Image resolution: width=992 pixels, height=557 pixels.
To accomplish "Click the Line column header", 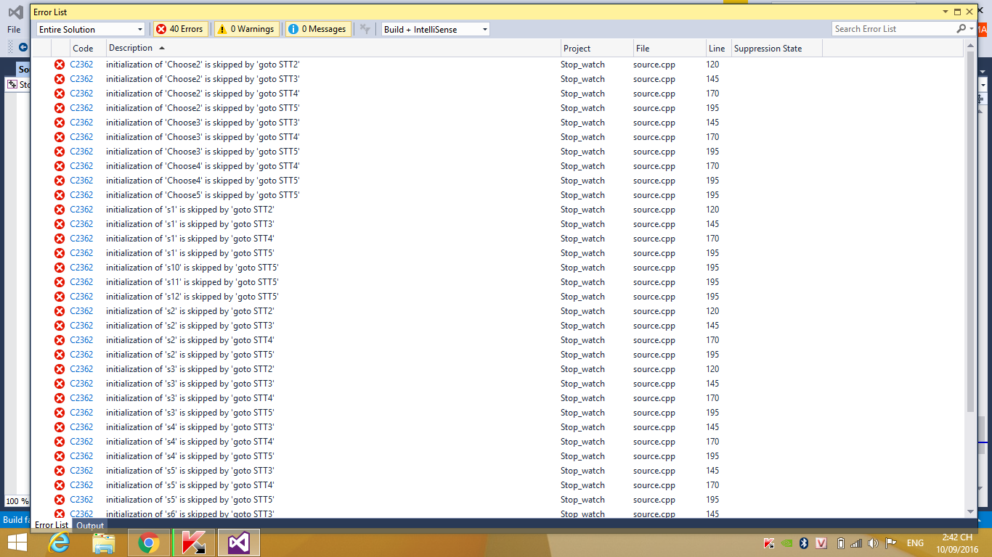I will click(716, 49).
